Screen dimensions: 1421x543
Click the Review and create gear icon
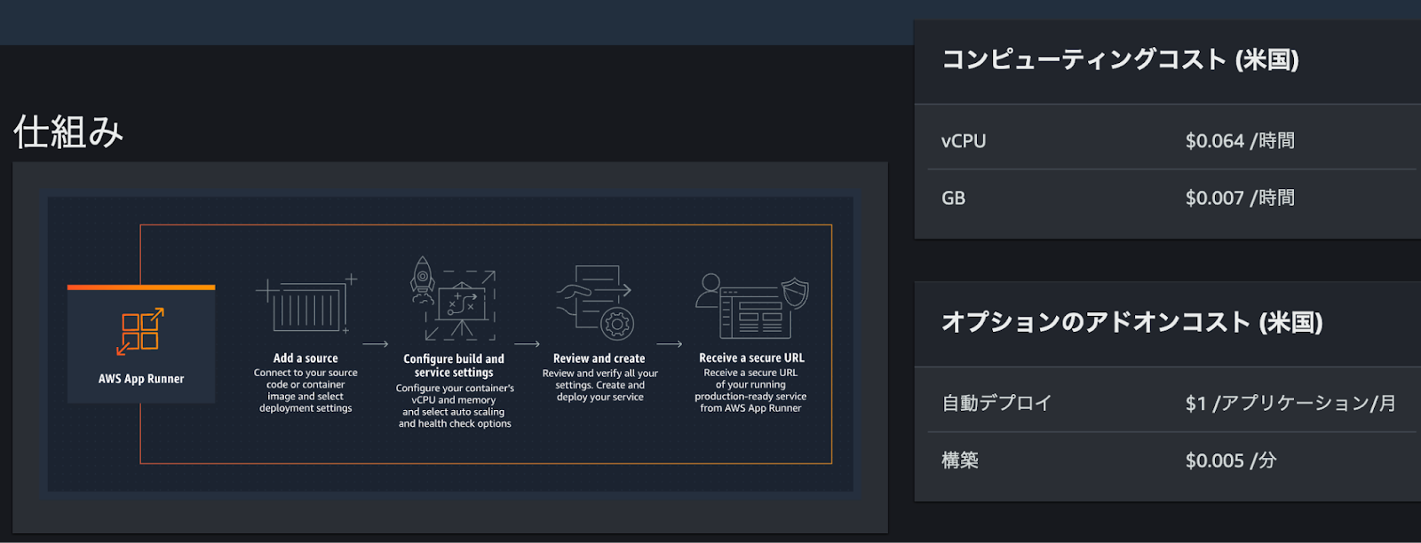click(616, 324)
